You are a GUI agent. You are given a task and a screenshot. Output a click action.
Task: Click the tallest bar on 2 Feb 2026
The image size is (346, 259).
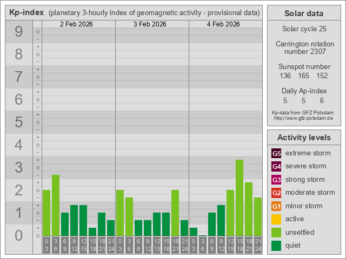(56, 205)
